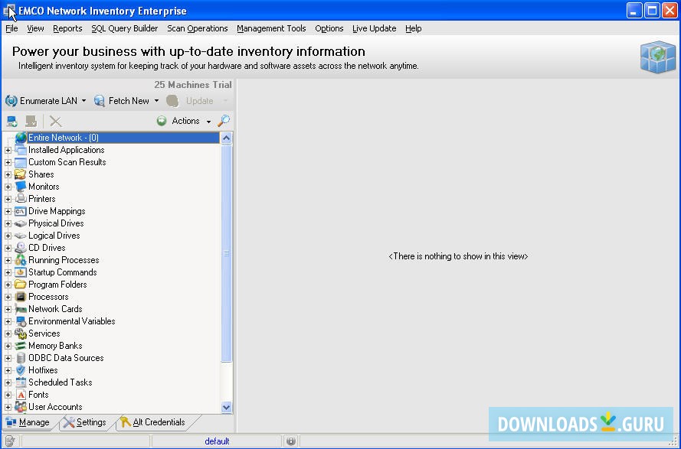The height and width of the screenshot is (449, 681).
Task: Switch to the Alt Credentials tab
Action: tap(153, 422)
